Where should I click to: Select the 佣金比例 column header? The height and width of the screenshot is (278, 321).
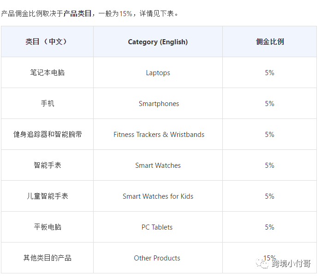pos(270,41)
